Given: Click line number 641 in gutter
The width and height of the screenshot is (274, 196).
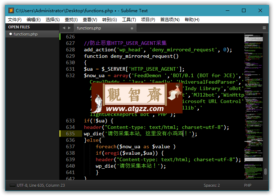Looking at the screenshot, I should tap(70, 172).
